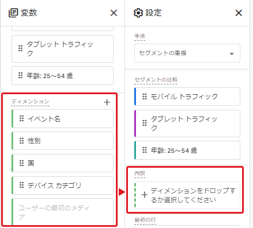Grab handle of 年齢: 25～54 歳 in 変数 panel
Screen dimensions: 253x228
[21, 75]
